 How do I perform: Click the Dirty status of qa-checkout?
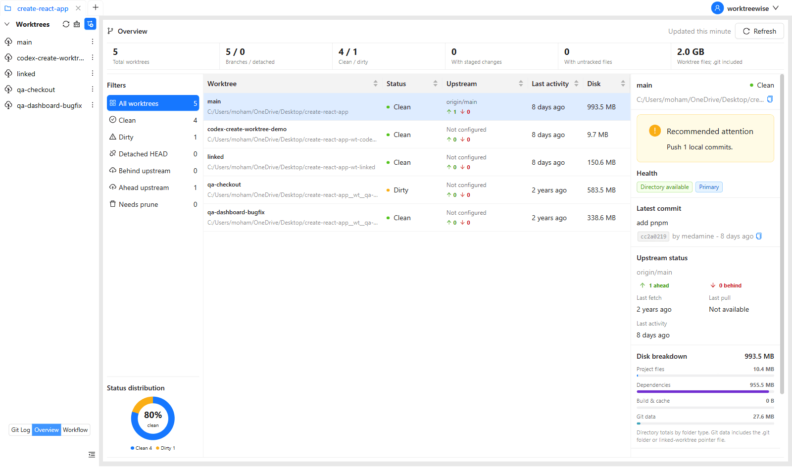click(x=397, y=190)
